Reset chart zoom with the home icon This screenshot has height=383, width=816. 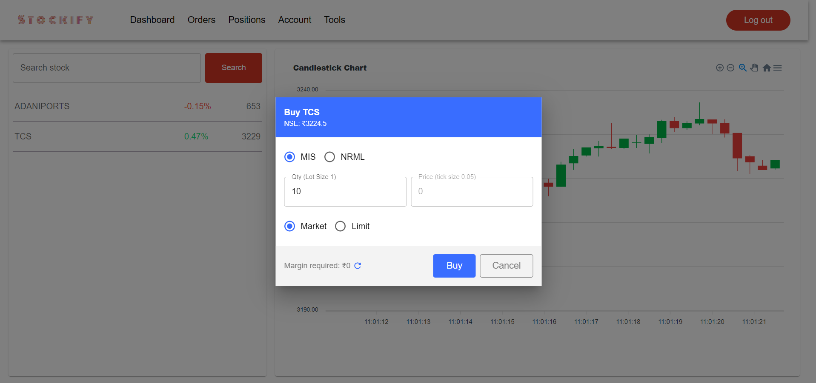[767, 68]
